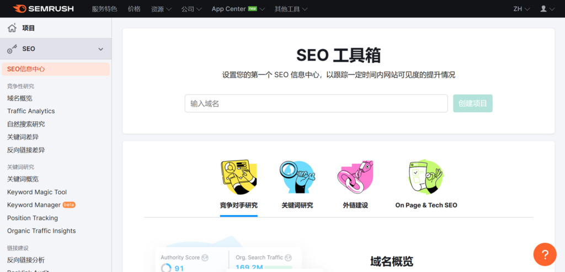Open the orange help question mark button
Screen dimensions: 565x272
(x=545, y=254)
